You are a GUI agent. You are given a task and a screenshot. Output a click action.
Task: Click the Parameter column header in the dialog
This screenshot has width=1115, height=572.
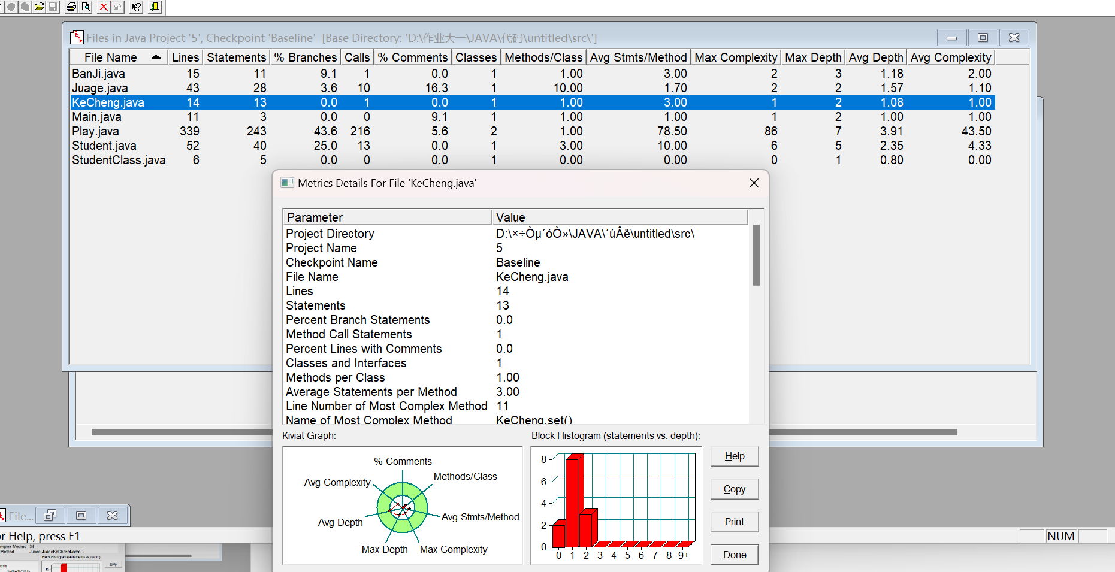click(388, 217)
